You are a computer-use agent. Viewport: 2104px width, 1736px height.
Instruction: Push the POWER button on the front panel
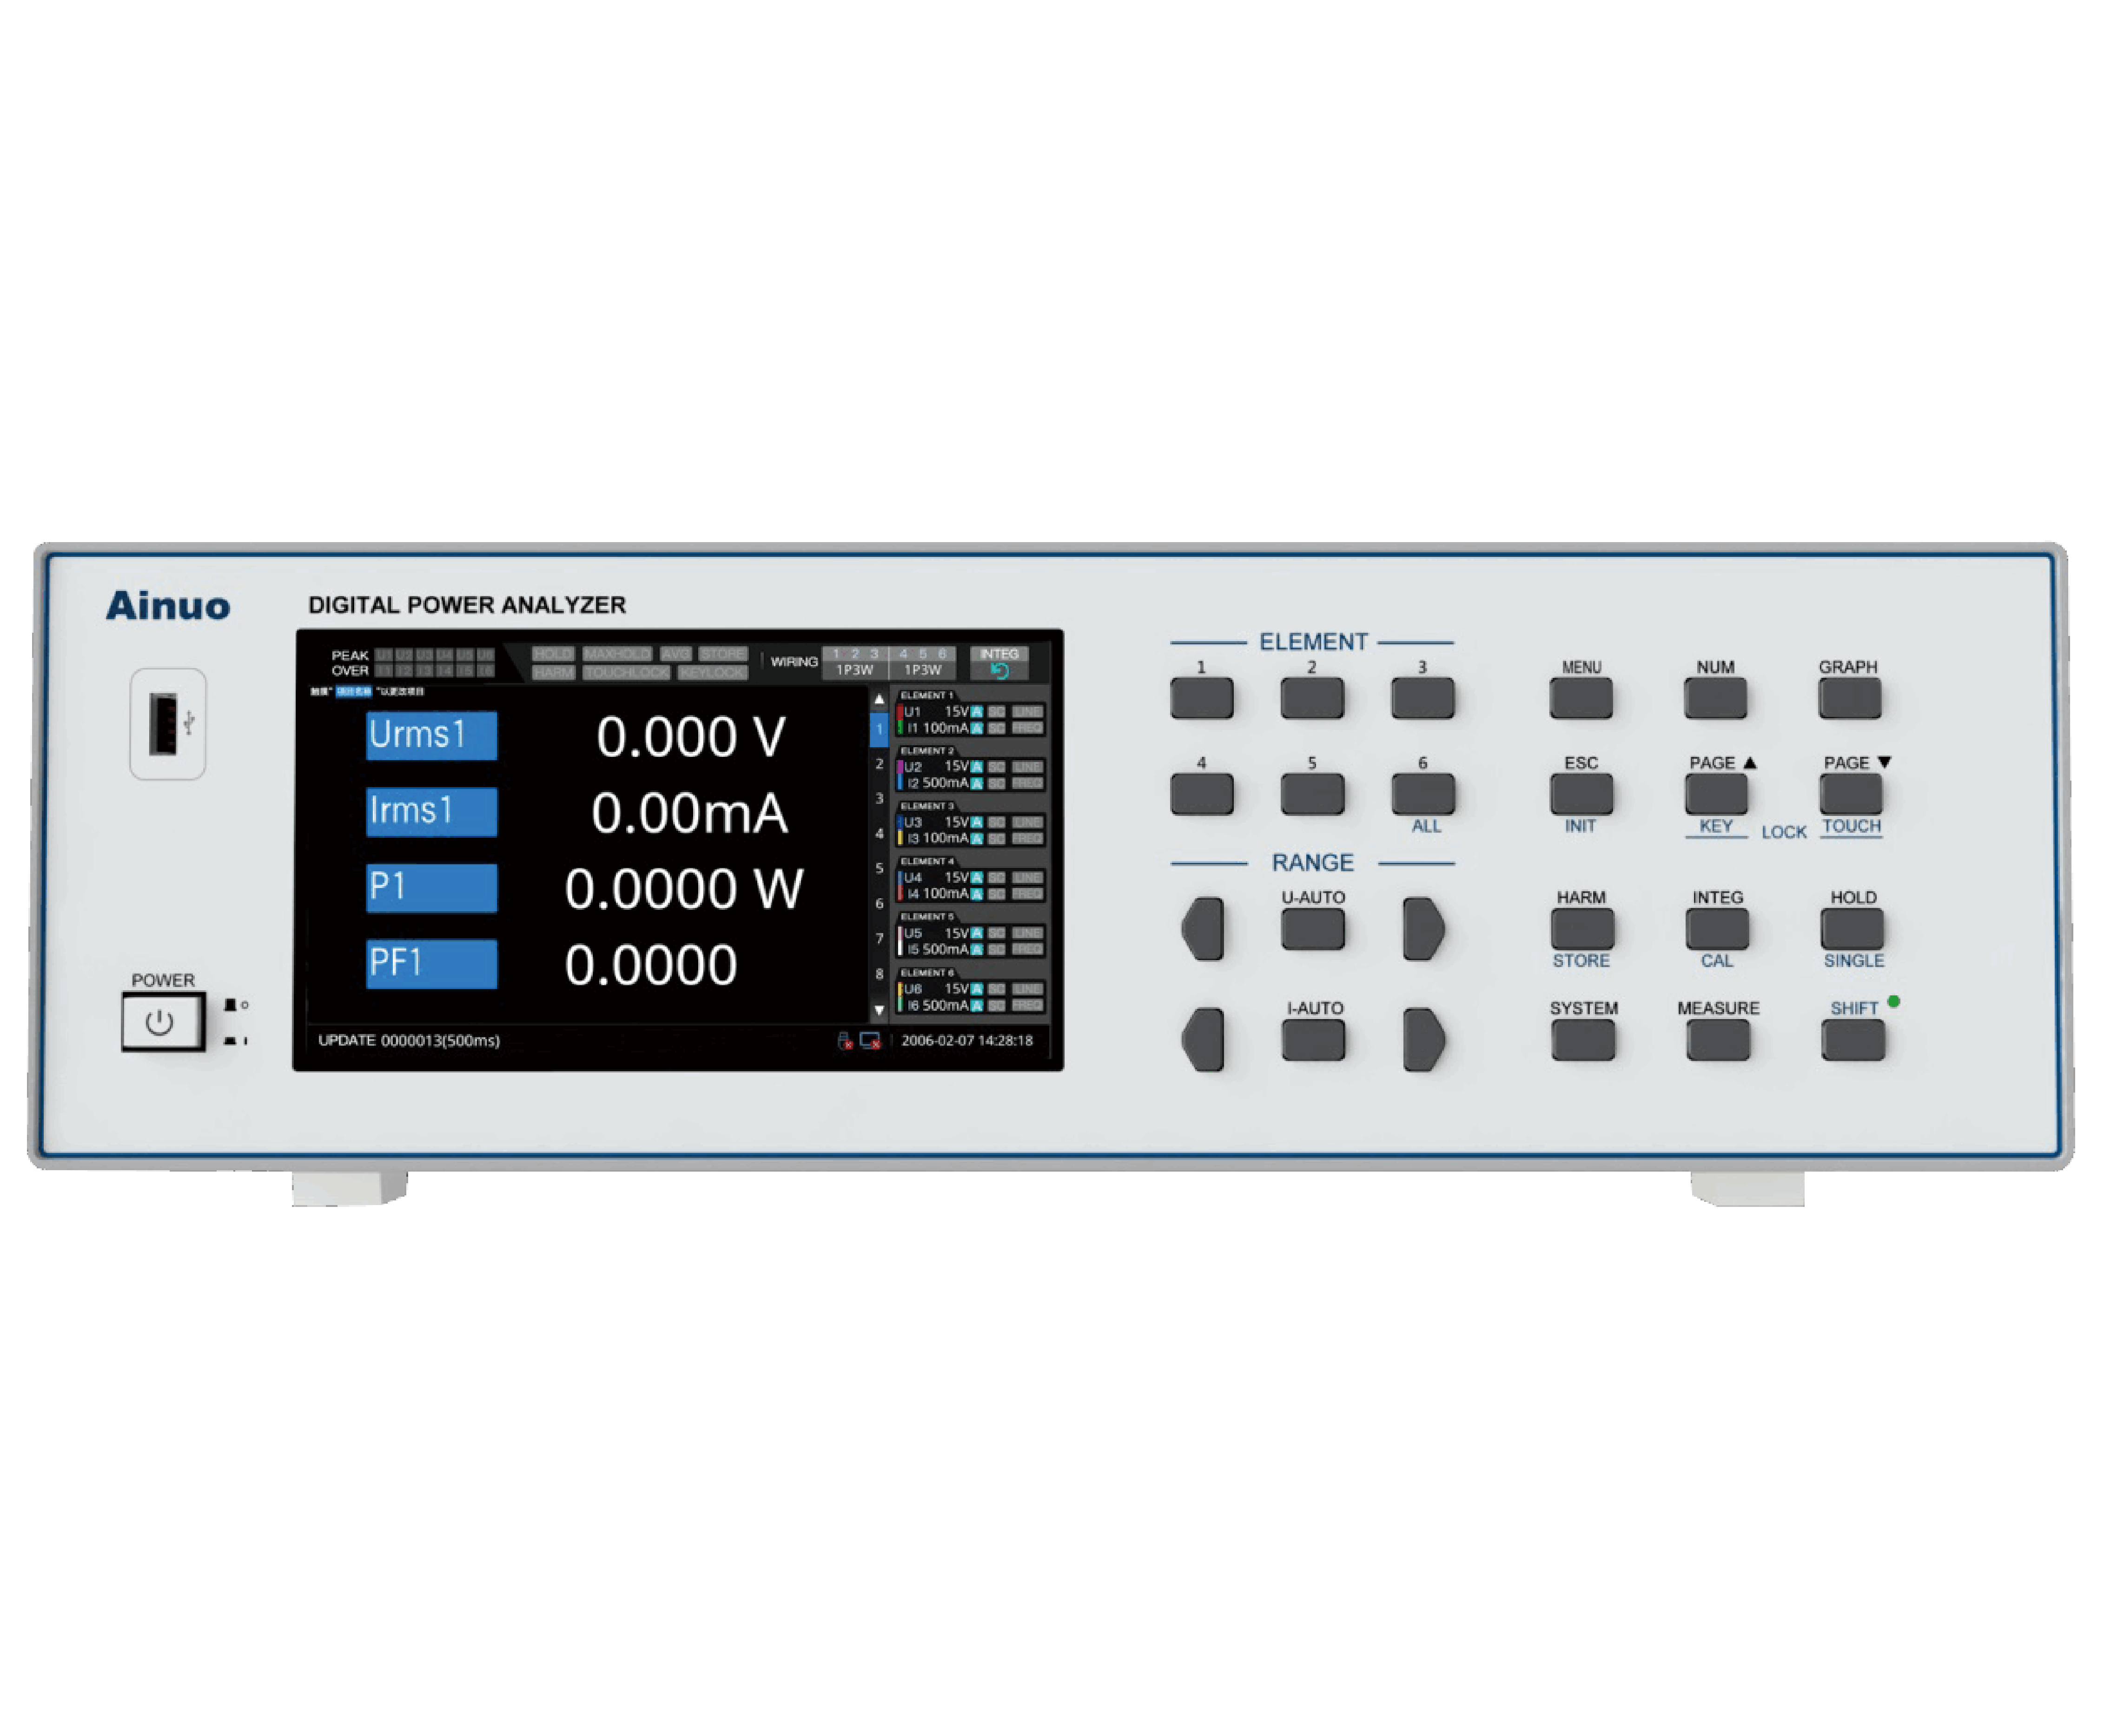coord(163,1021)
